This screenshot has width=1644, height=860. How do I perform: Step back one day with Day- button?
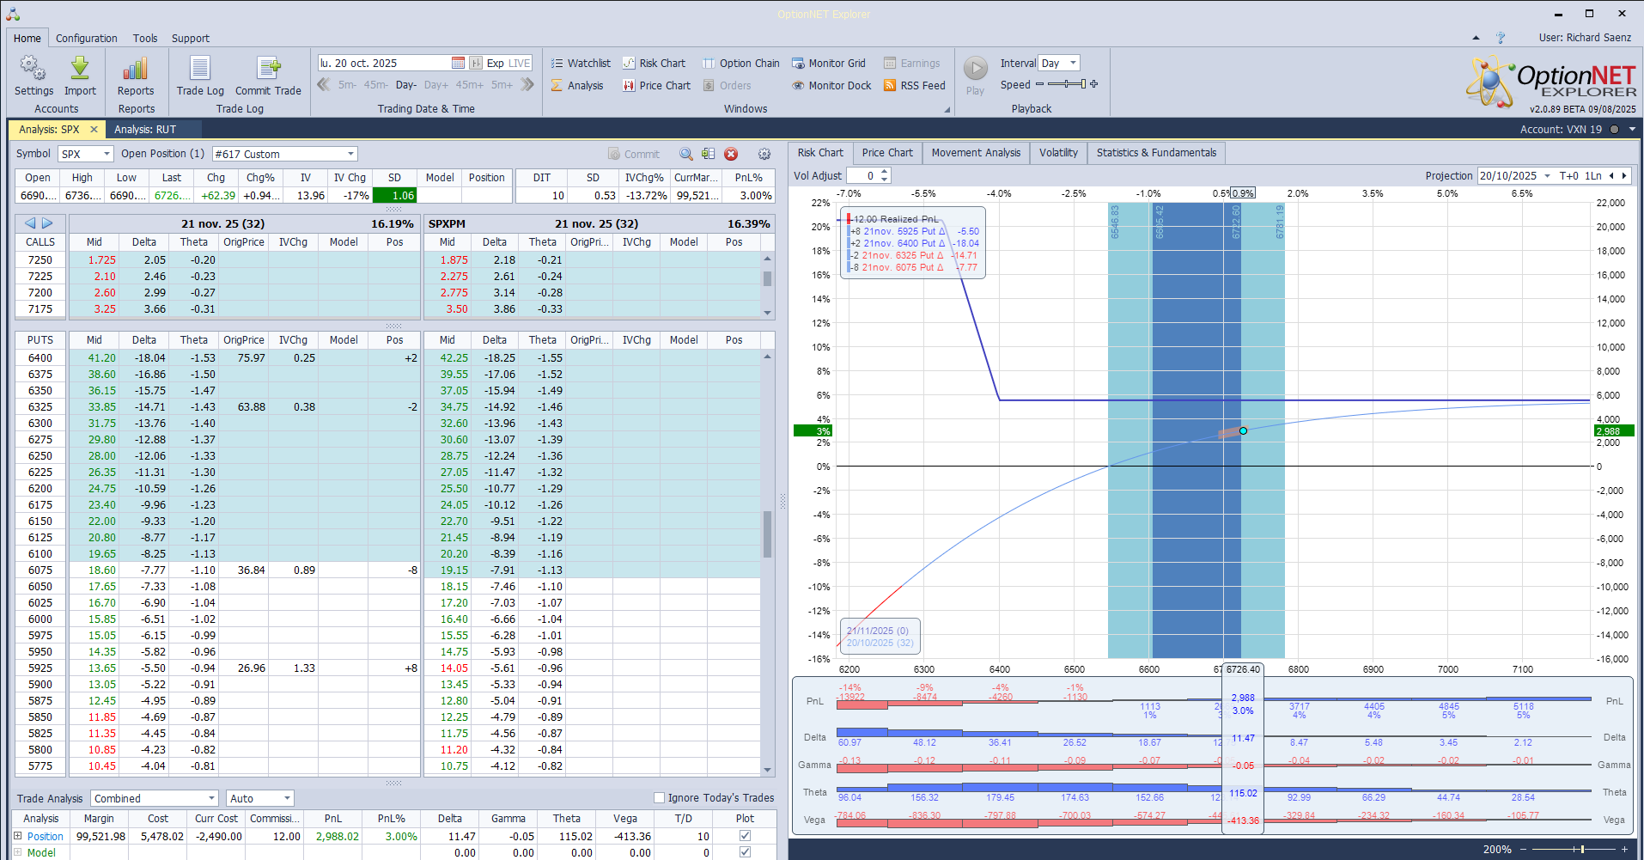coord(406,85)
